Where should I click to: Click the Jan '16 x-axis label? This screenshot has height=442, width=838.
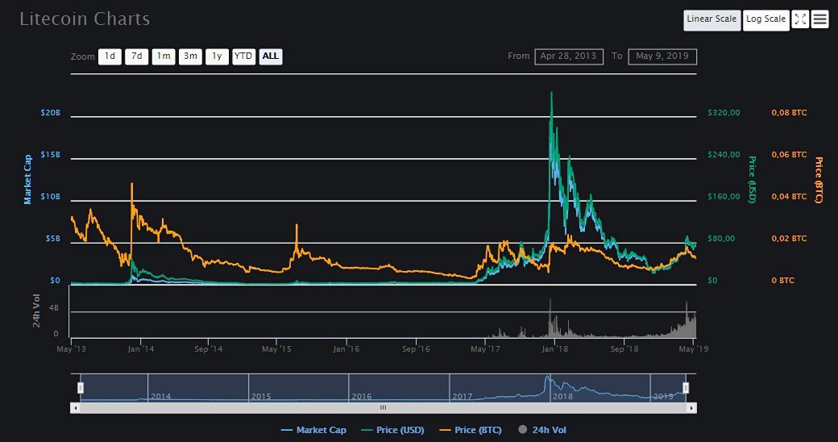(346, 349)
